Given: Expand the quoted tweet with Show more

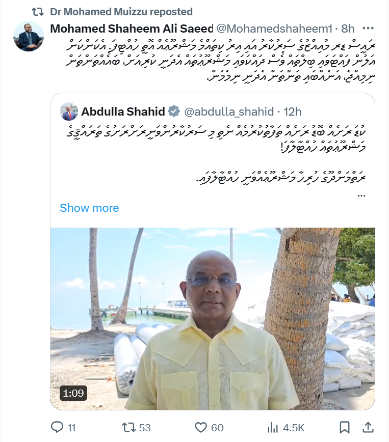Looking at the screenshot, I should tap(89, 208).
